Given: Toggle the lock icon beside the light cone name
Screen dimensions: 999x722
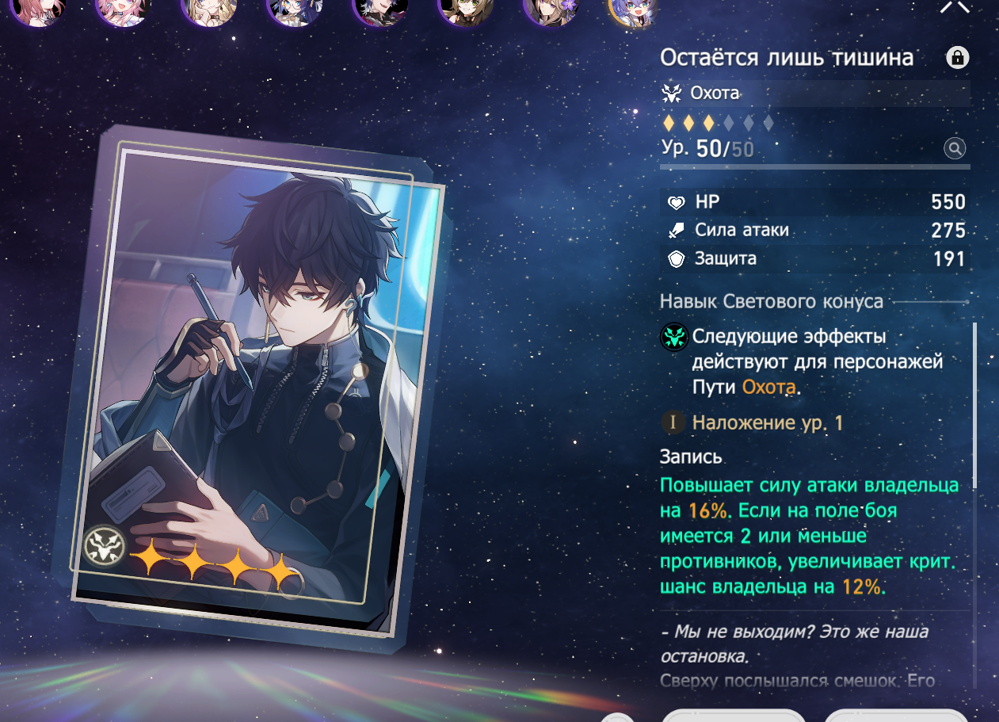Looking at the screenshot, I should (x=958, y=58).
